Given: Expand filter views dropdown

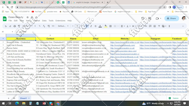Looking at the screenshot, I should [166, 26].
